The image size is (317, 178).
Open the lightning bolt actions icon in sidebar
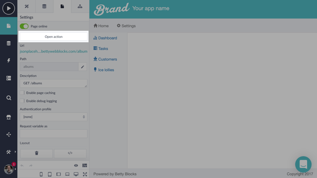click(9, 61)
